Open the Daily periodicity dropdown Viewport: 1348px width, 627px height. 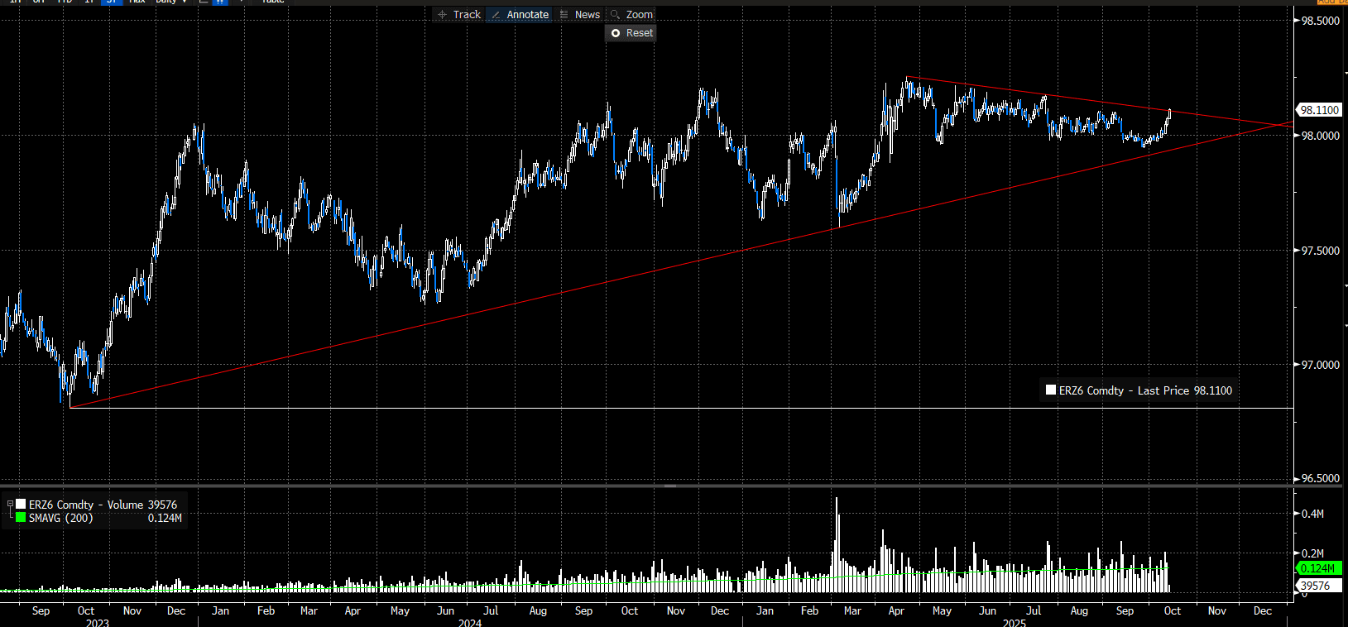point(170,2)
